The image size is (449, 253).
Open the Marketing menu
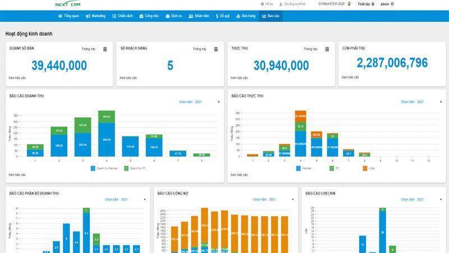[x=95, y=16]
